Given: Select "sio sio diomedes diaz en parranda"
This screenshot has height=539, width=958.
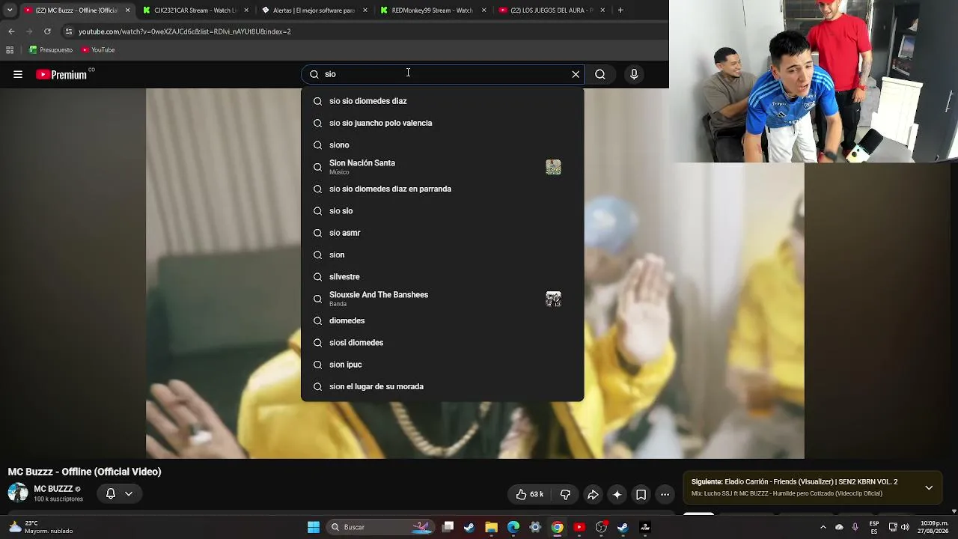Looking at the screenshot, I should click(442, 189).
